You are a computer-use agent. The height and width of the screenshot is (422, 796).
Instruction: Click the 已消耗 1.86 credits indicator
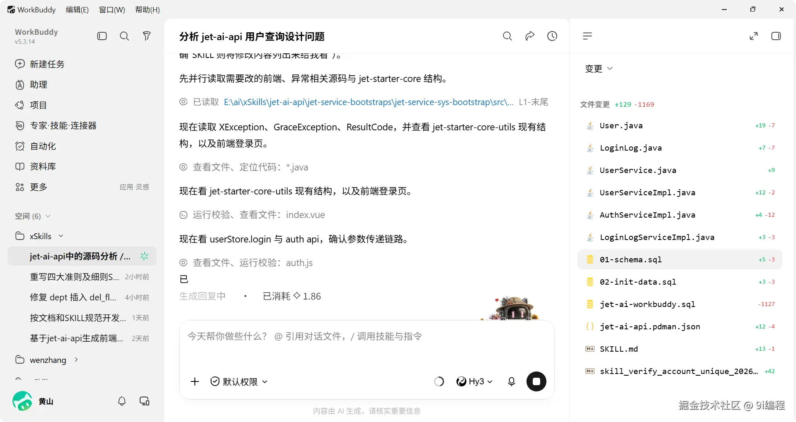(292, 296)
